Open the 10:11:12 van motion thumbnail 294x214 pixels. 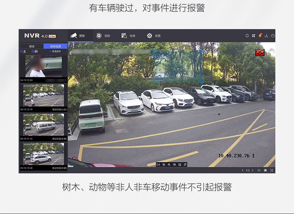pos(44,125)
